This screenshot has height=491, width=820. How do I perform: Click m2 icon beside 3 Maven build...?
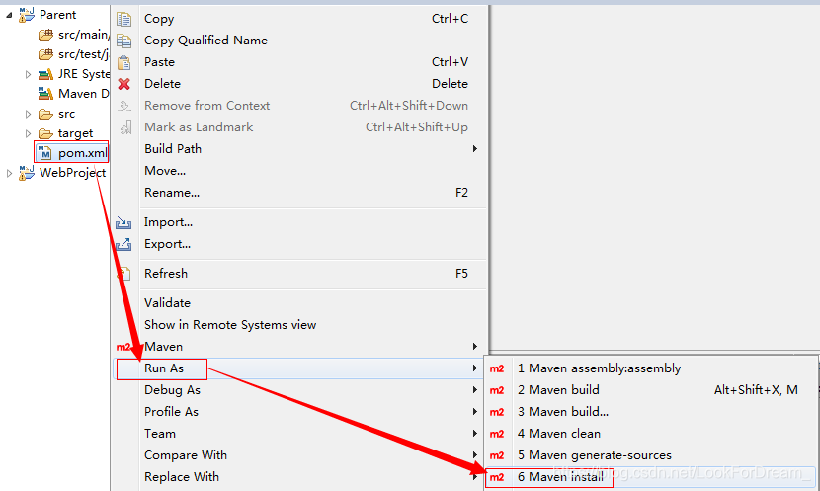[497, 412]
